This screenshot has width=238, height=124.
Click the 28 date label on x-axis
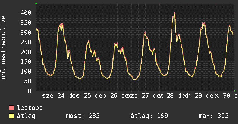(x=170, y=96)
